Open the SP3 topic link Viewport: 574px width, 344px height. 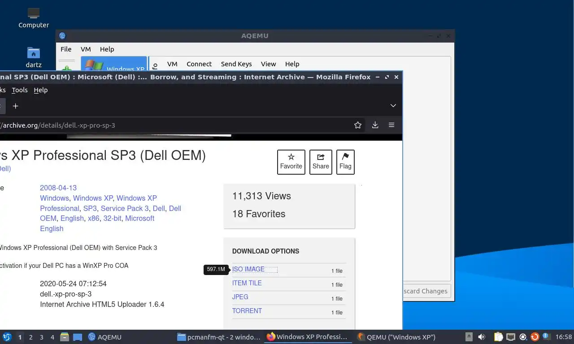click(x=90, y=208)
